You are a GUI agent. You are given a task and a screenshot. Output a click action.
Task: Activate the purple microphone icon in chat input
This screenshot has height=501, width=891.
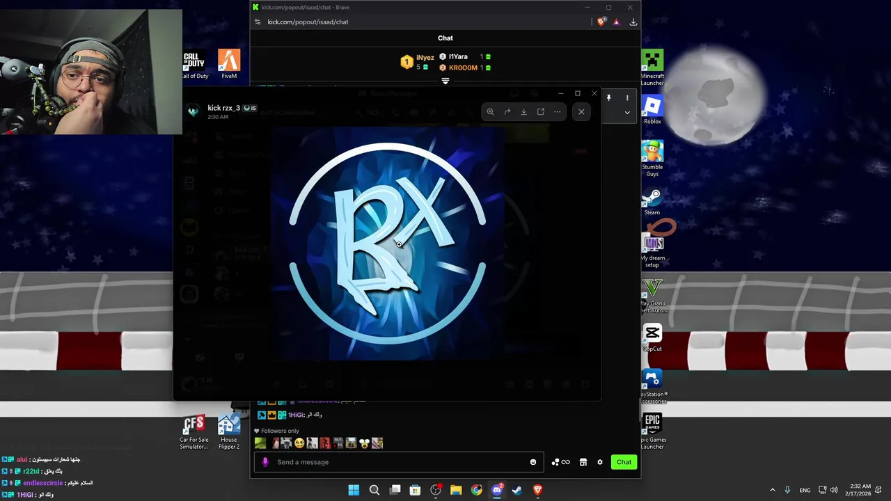265,462
